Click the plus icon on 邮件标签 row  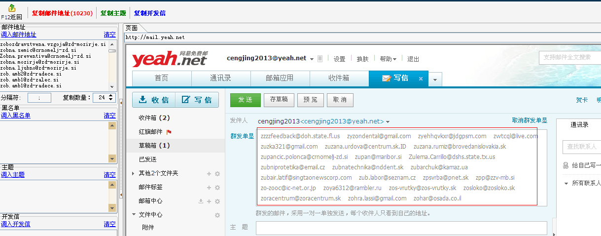(x=209, y=188)
